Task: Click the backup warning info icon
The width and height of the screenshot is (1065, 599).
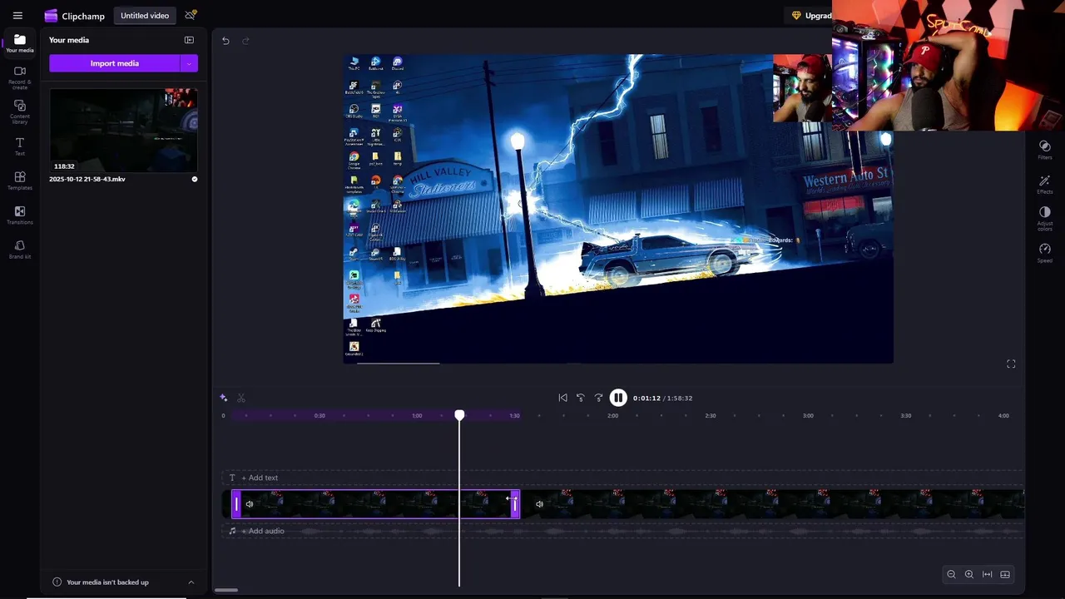Action: (x=57, y=582)
